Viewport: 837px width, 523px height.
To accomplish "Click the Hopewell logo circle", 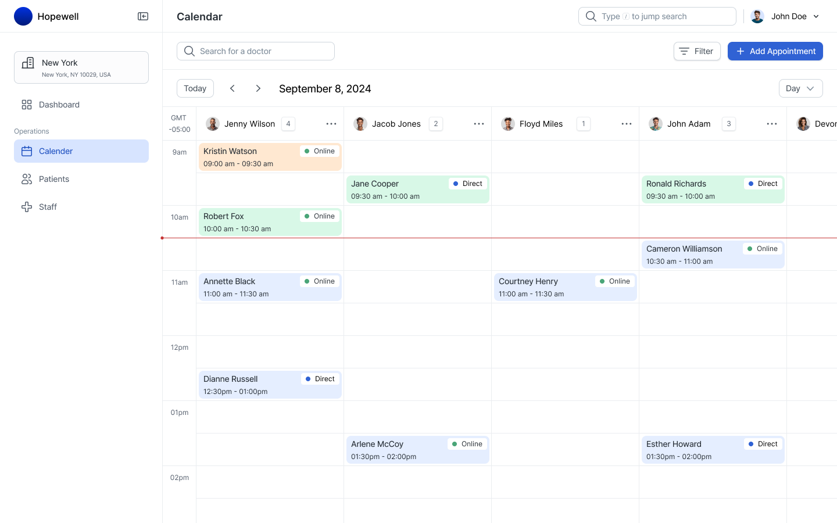I will point(23,16).
